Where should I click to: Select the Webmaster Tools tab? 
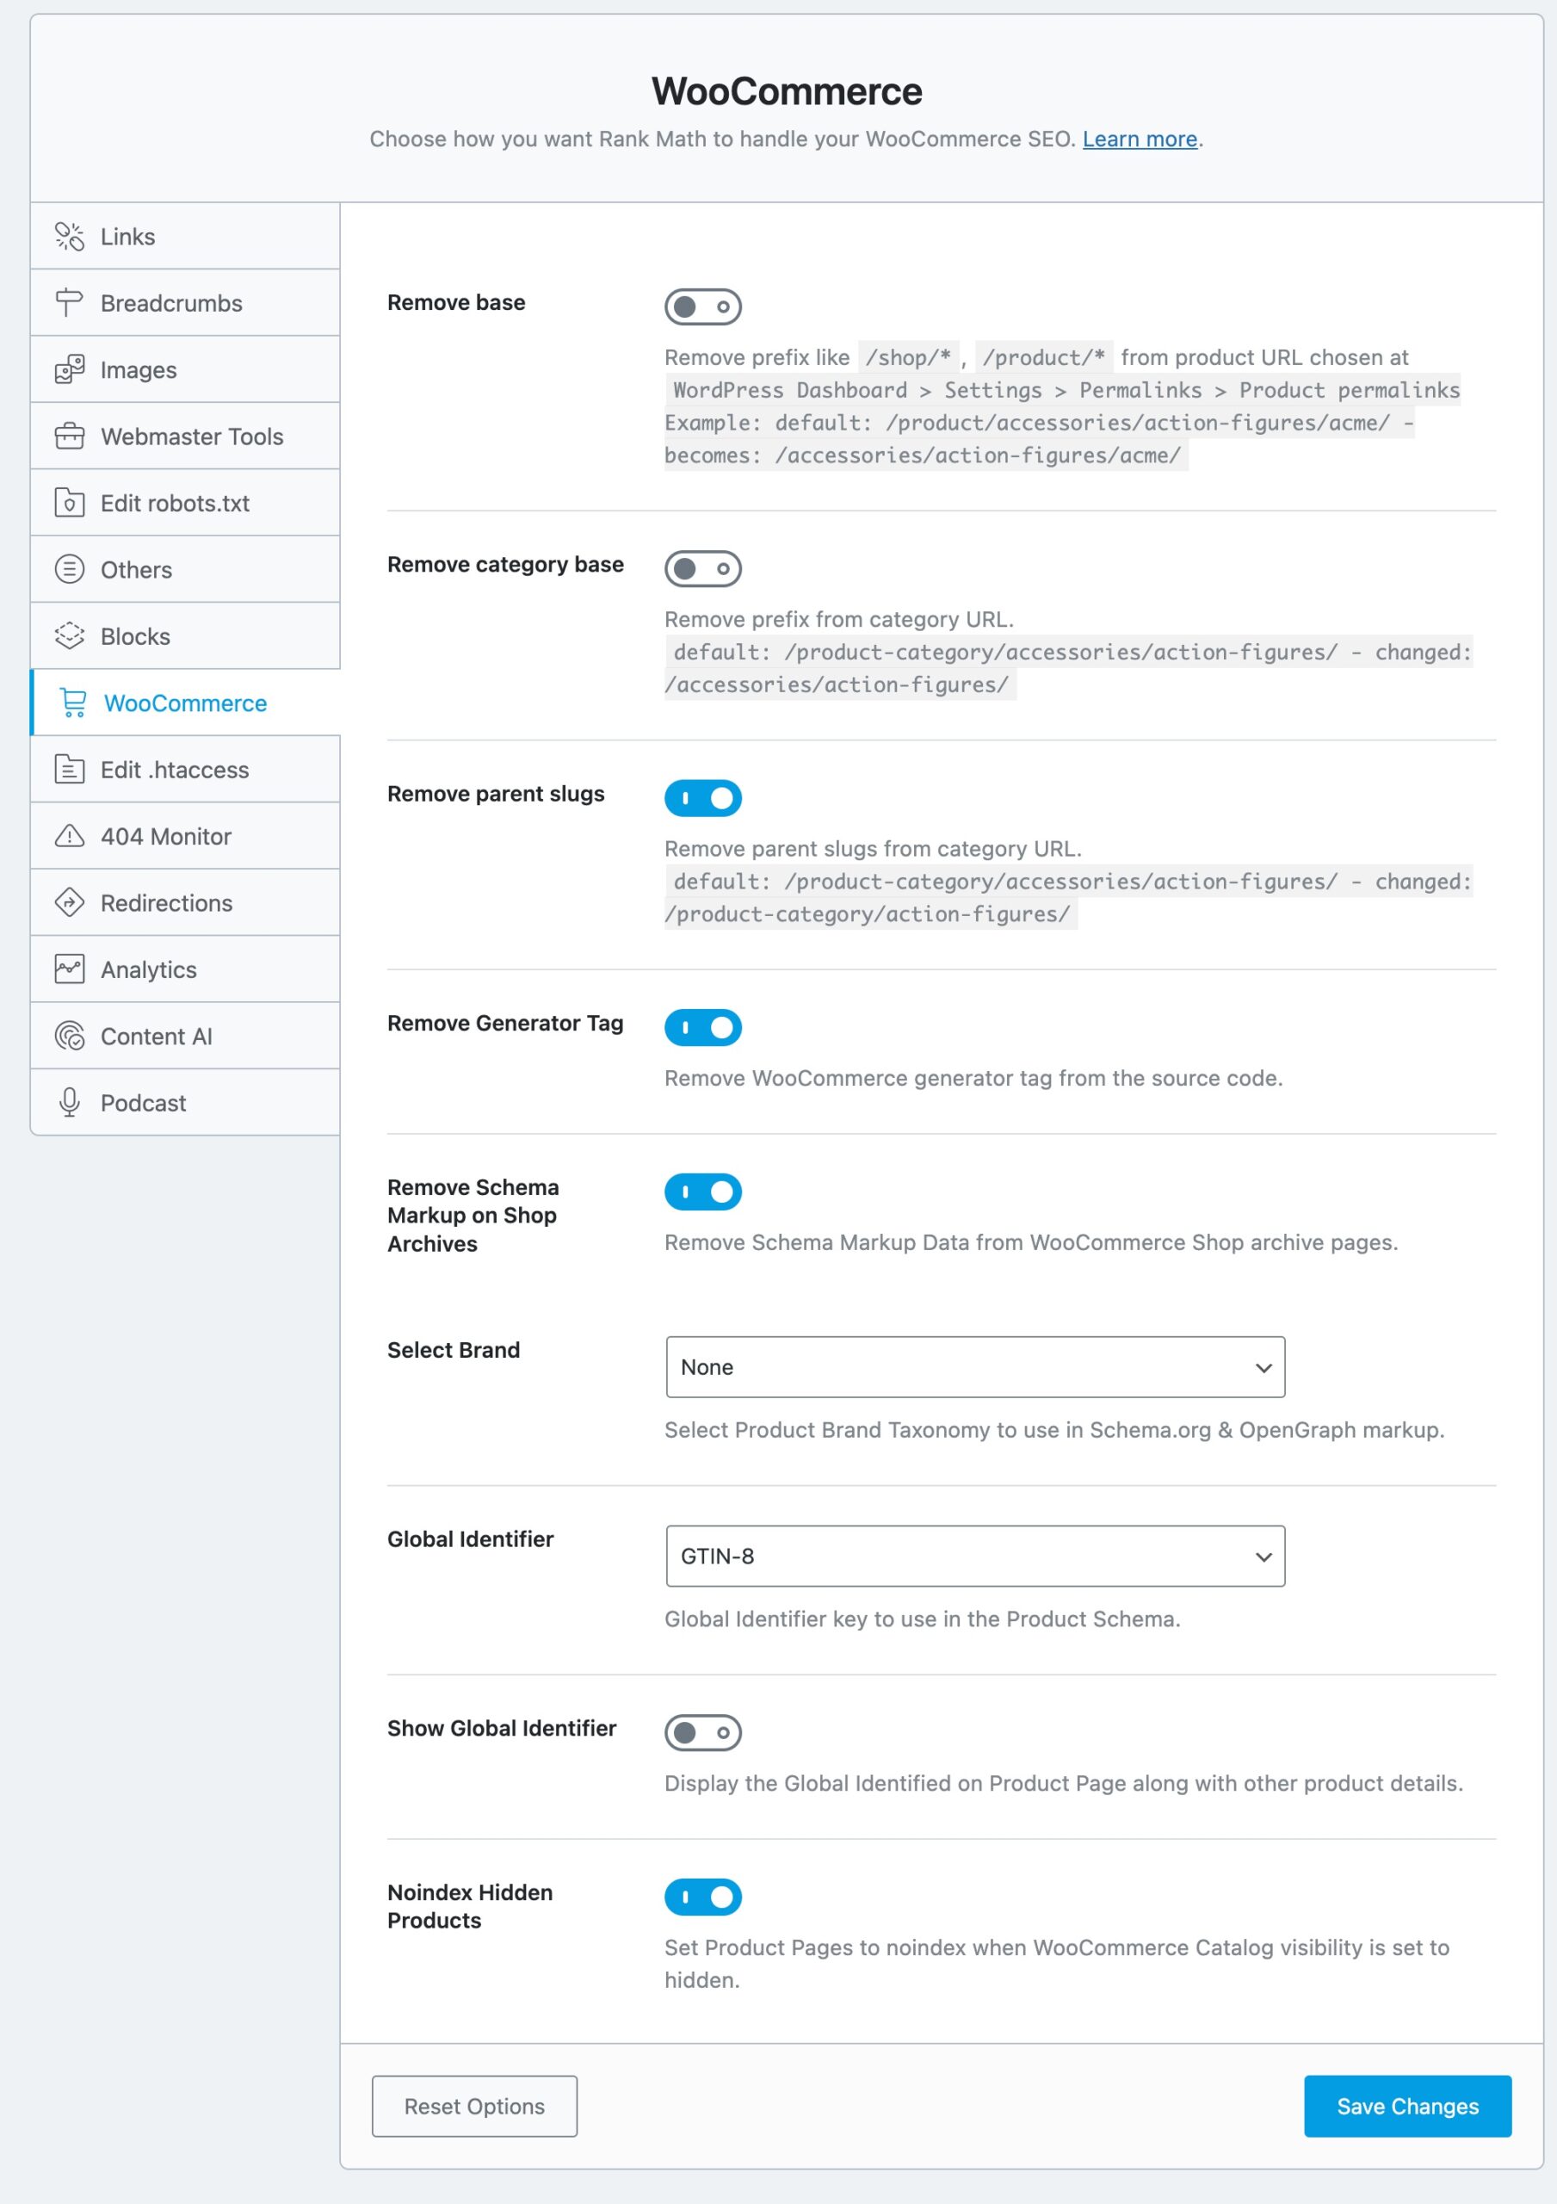tap(185, 436)
